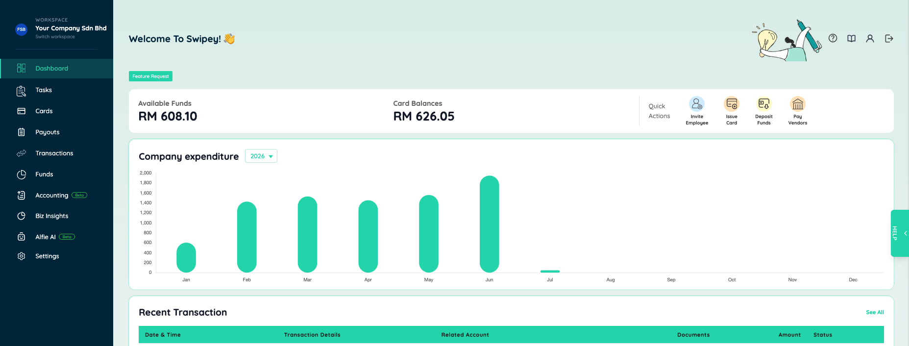Viewport: 909px width, 346px height.
Task: Click the Recent Transaction heading
Action: pos(183,312)
